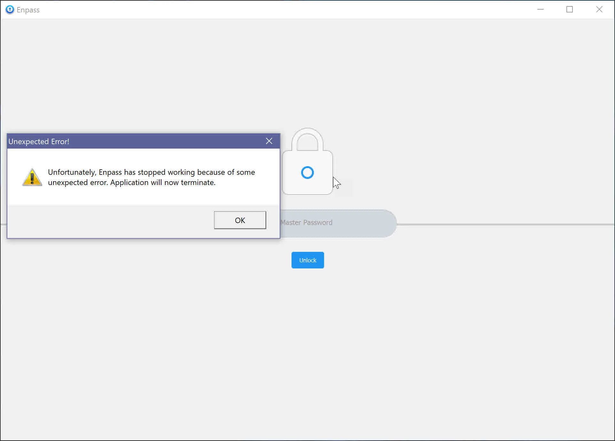615x441 pixels.
Task: Click the error text 'Unfortunately, Enpass has stopped working'
Action: pos(121,172)
